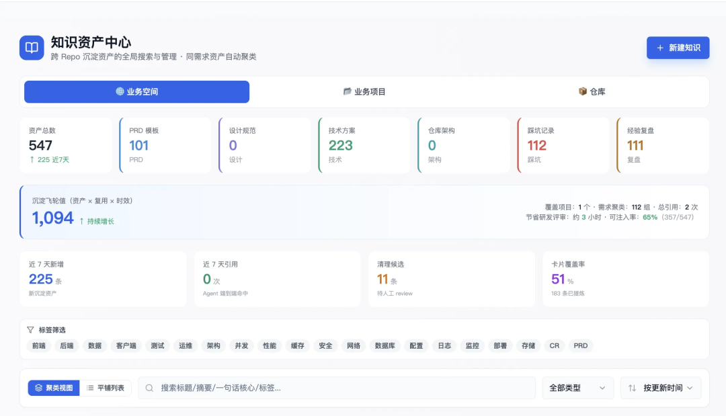Click green up arrow next to 225 近7天

(32, 160)
